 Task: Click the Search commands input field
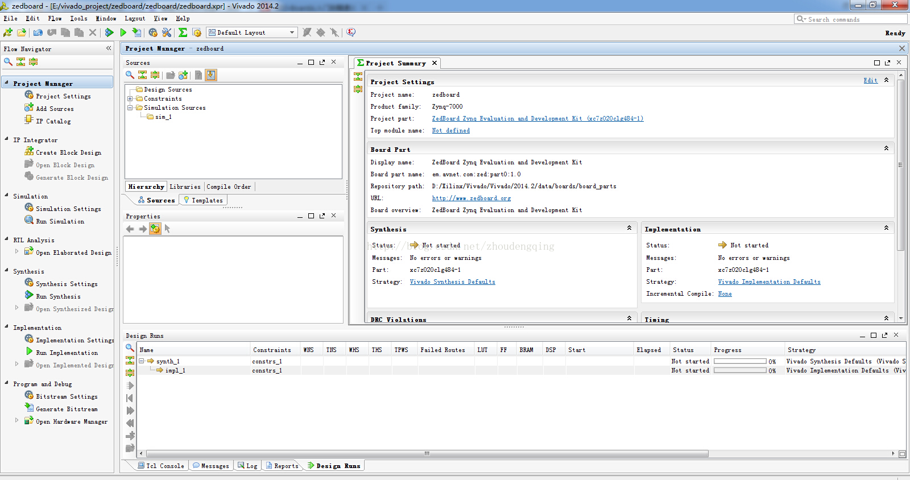pos(850,19)
